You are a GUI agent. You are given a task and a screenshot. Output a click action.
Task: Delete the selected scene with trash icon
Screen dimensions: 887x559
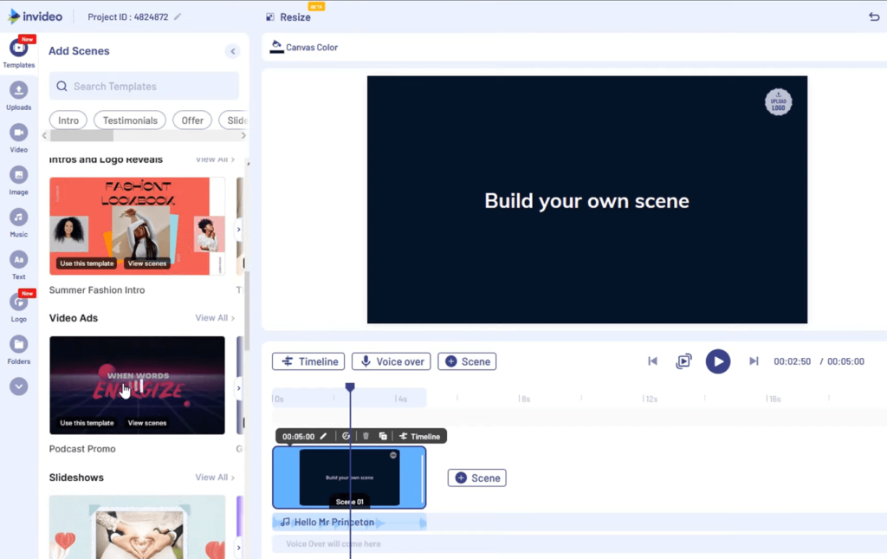point(366,436)
